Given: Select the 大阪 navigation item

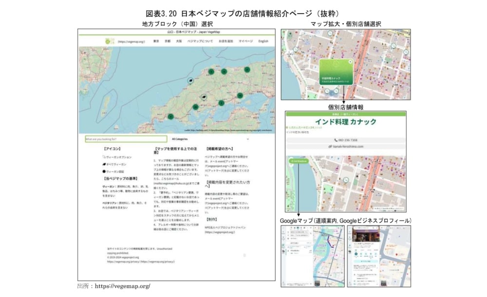Looking at the screenshot, I should tap(179, 41).
